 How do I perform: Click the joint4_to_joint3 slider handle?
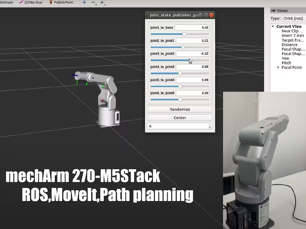(180, 73)
